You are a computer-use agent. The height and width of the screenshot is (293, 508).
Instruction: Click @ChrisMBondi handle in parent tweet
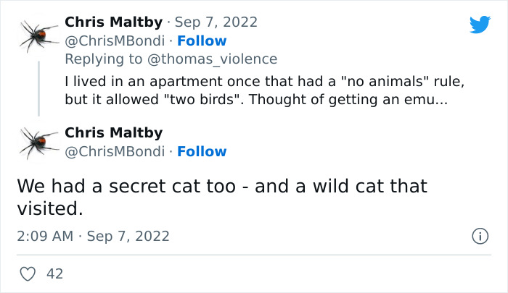[116, 41]
